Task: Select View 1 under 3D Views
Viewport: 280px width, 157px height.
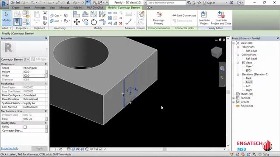Action: click(250, 66)
